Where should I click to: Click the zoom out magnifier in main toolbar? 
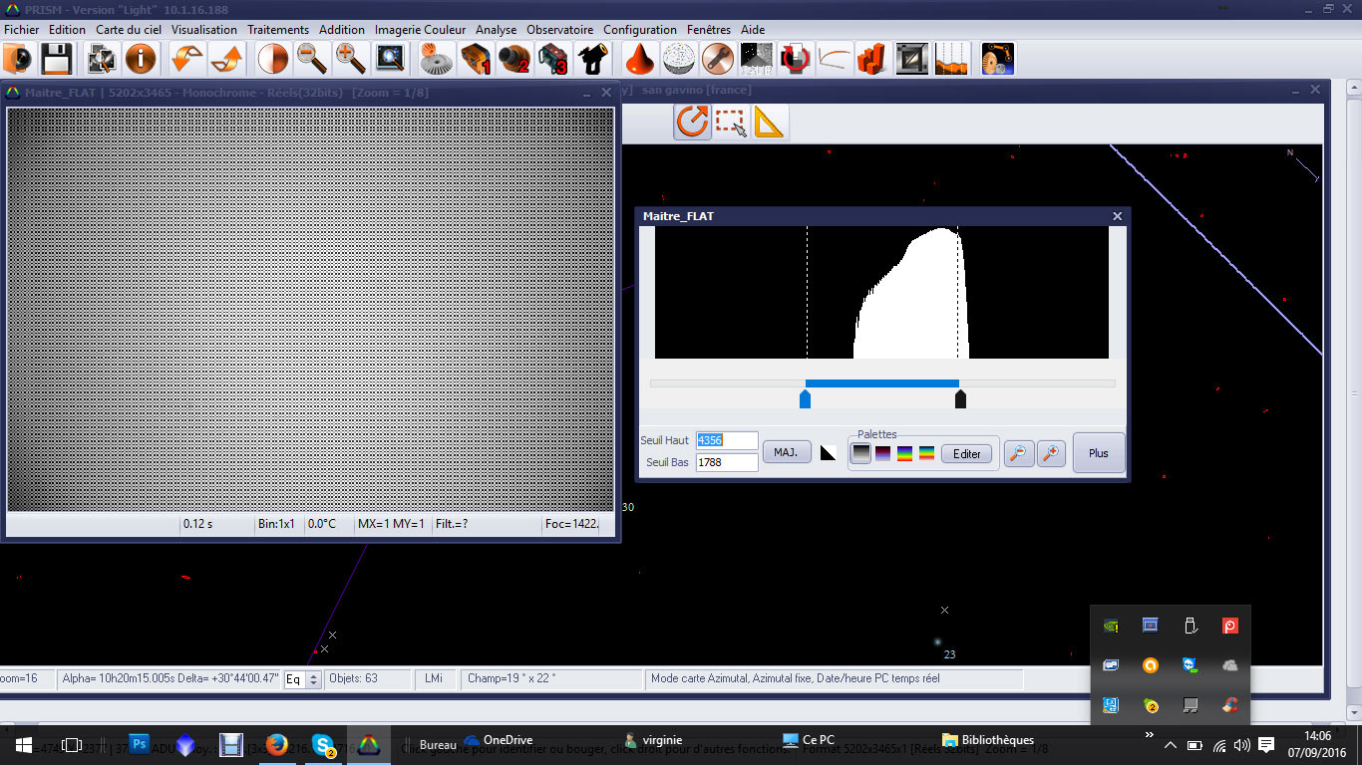(312, 59)
